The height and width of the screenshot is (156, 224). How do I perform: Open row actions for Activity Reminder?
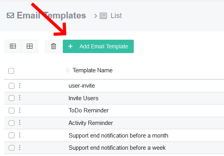pyautogui.click(x=20, y=123)
